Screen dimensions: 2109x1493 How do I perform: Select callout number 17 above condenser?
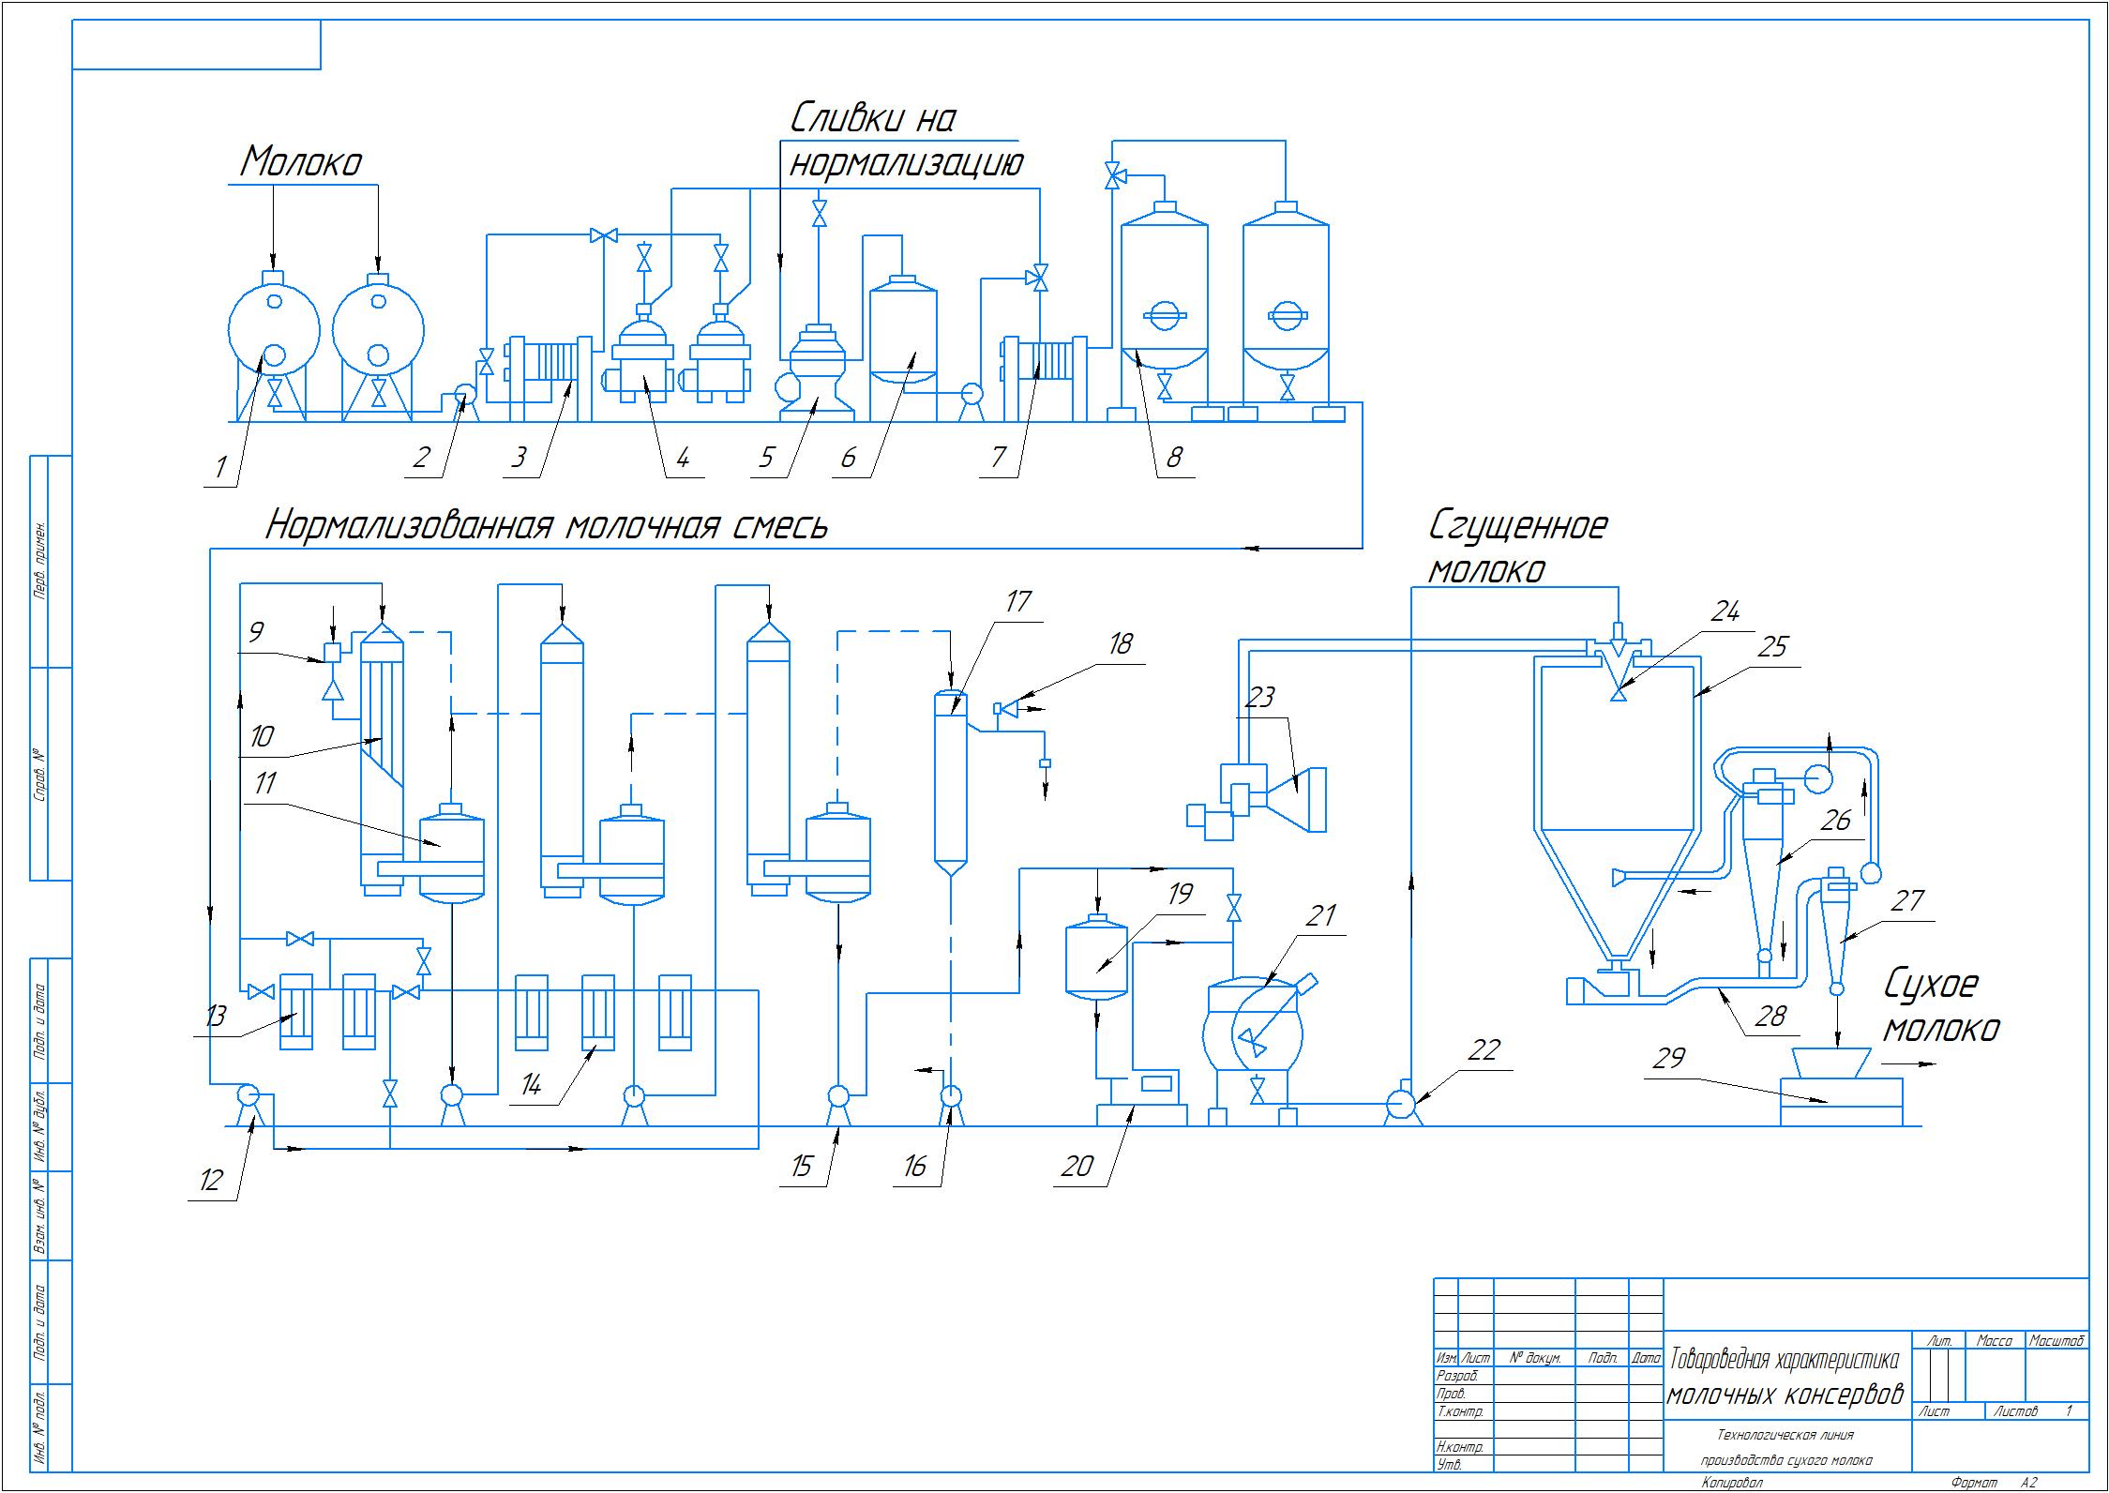[1017, 600]
